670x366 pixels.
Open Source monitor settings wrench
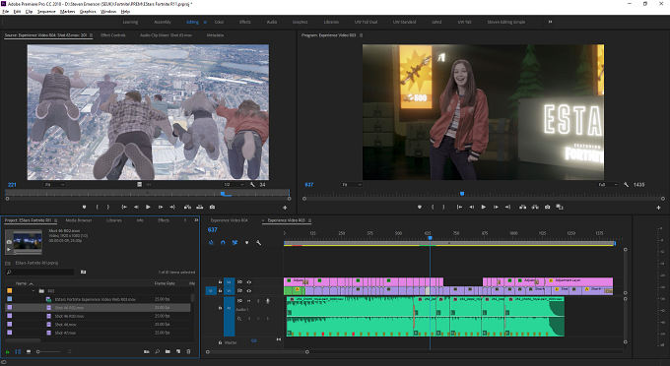252,185
